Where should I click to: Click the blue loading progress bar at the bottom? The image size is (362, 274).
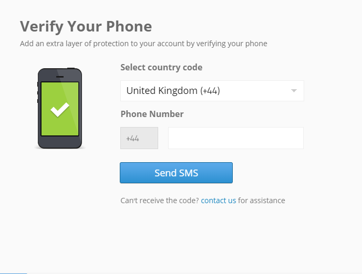[13, 273]
